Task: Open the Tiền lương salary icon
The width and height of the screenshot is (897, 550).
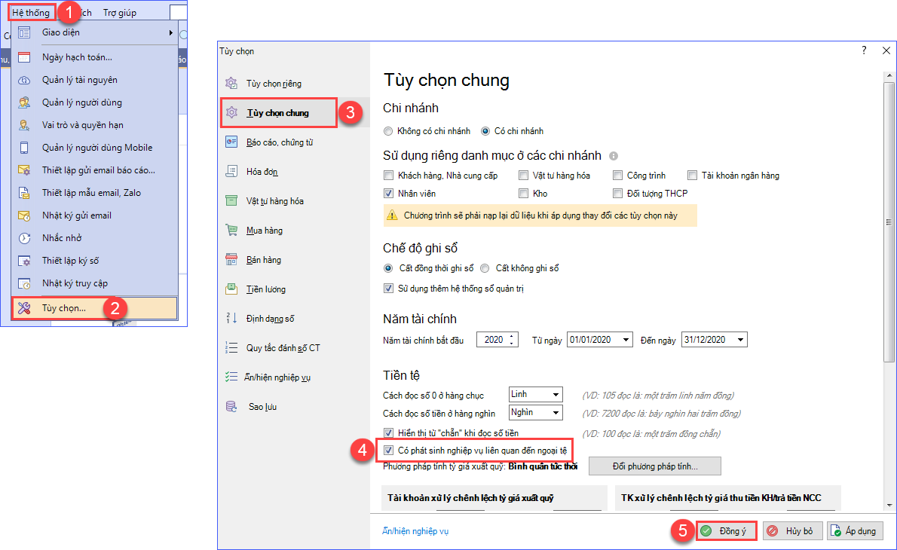Action: (x=232, y=289)
